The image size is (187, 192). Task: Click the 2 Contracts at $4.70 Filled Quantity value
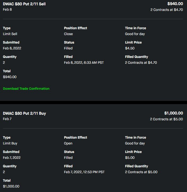(x=141, y=63)
